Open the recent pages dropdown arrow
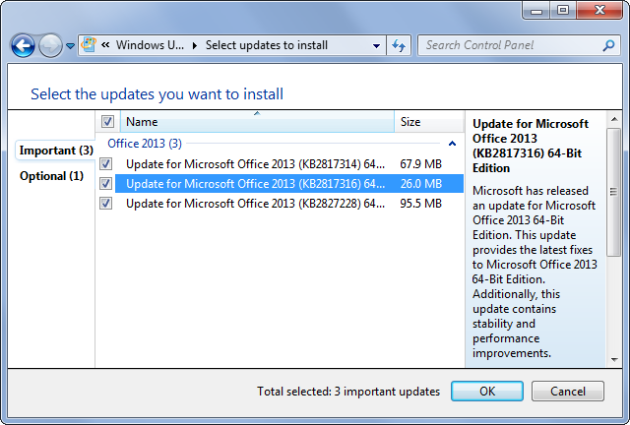The height and width of the screenshot is (425, 630). (71, 46)
